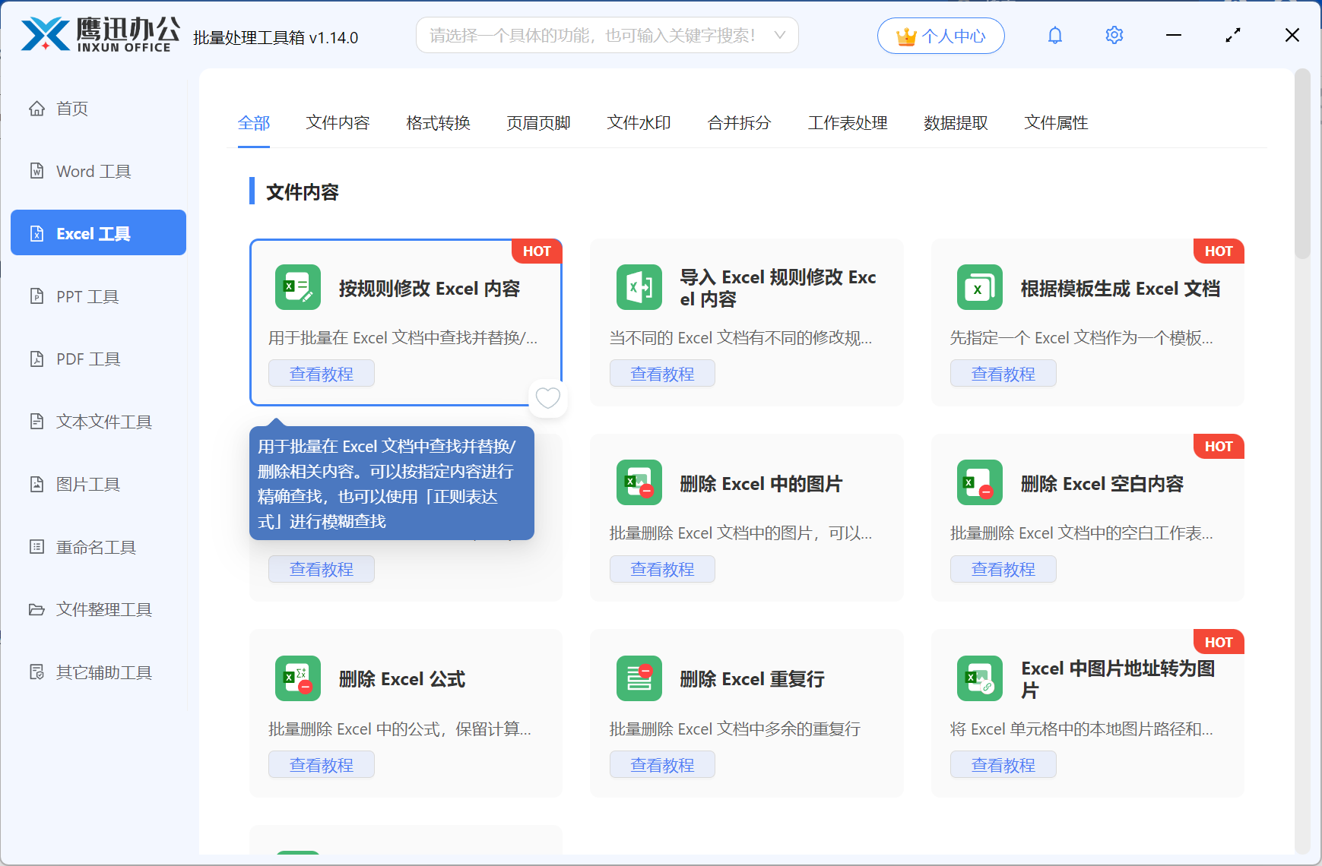Favorite the 按规则修改 Excel 内容 card

(547, 398)
